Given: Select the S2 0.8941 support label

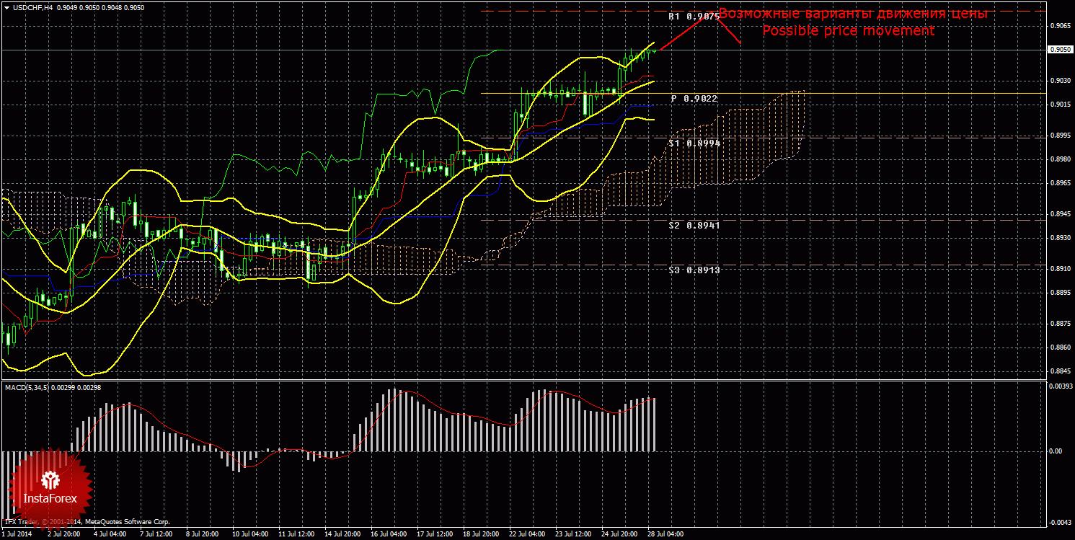Looking at the screenshot, I should pyautogui.click(x=694, y=226).
